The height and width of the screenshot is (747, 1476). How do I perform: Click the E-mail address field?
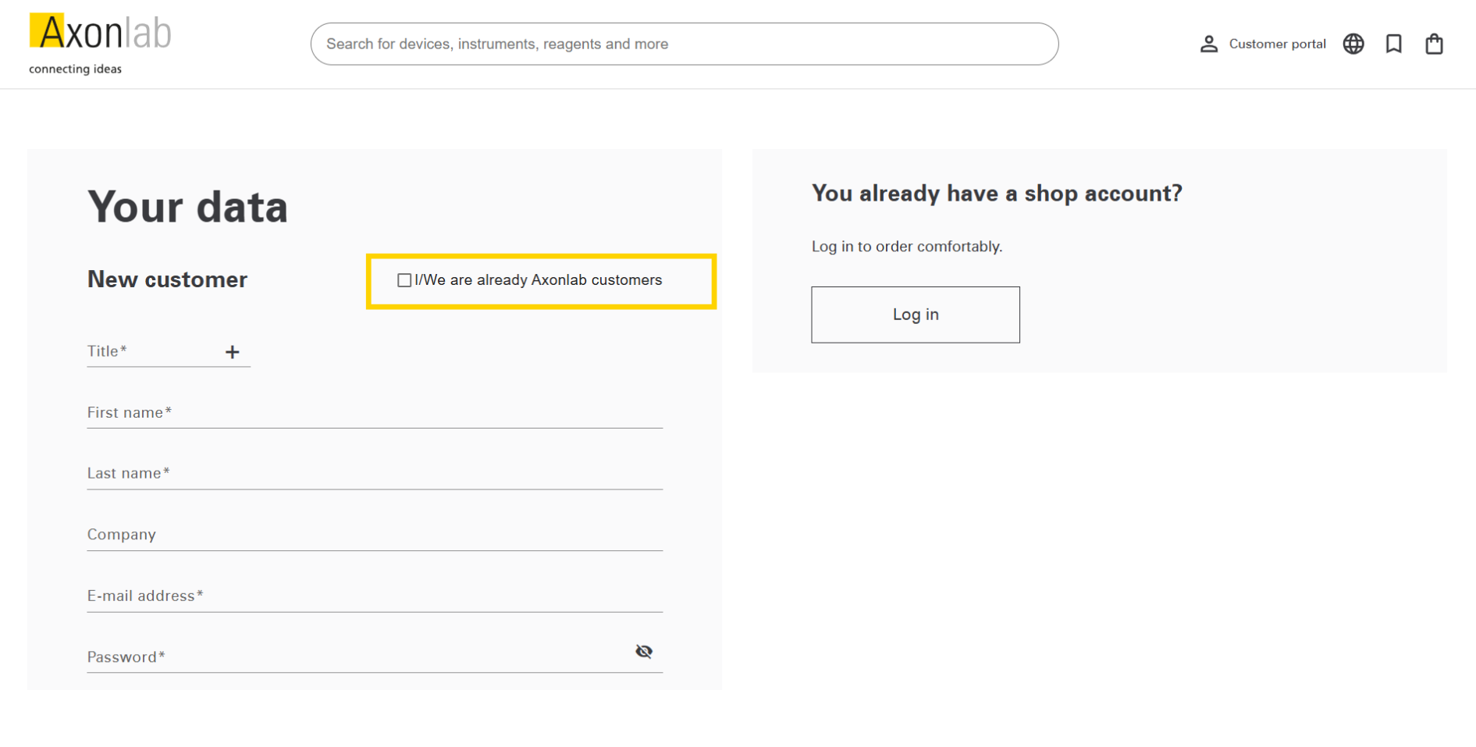point(375,596)
